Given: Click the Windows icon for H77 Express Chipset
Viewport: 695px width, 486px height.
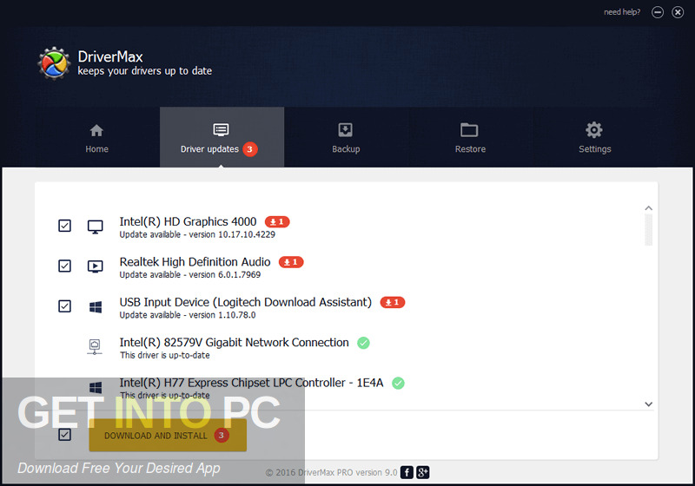Looking at the screenshot, I should click(96, 388).
